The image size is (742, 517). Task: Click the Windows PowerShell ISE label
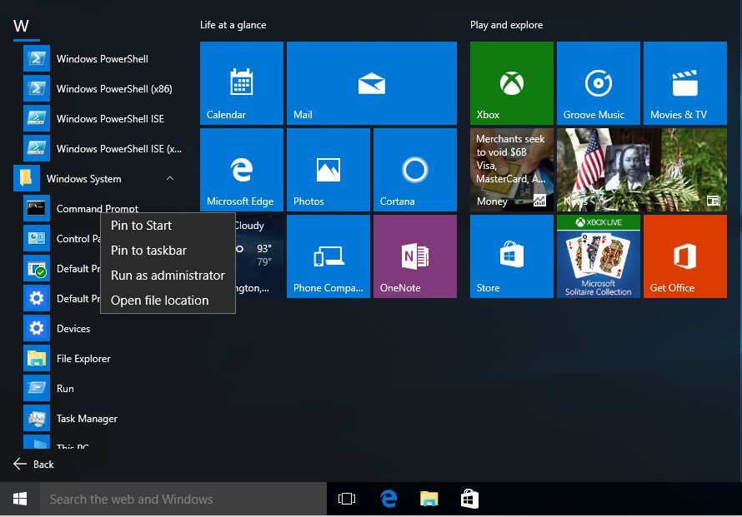point(110,118)
